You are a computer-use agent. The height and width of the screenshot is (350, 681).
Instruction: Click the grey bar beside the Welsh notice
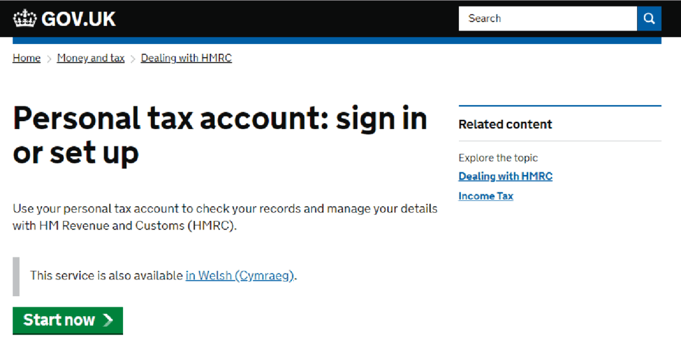[16, 276]
